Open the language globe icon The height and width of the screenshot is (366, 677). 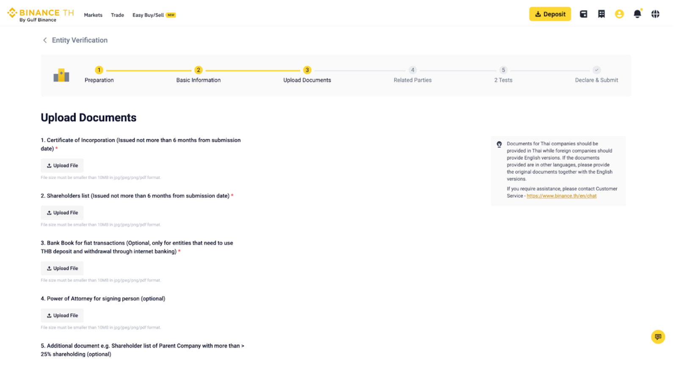point(655,14)
